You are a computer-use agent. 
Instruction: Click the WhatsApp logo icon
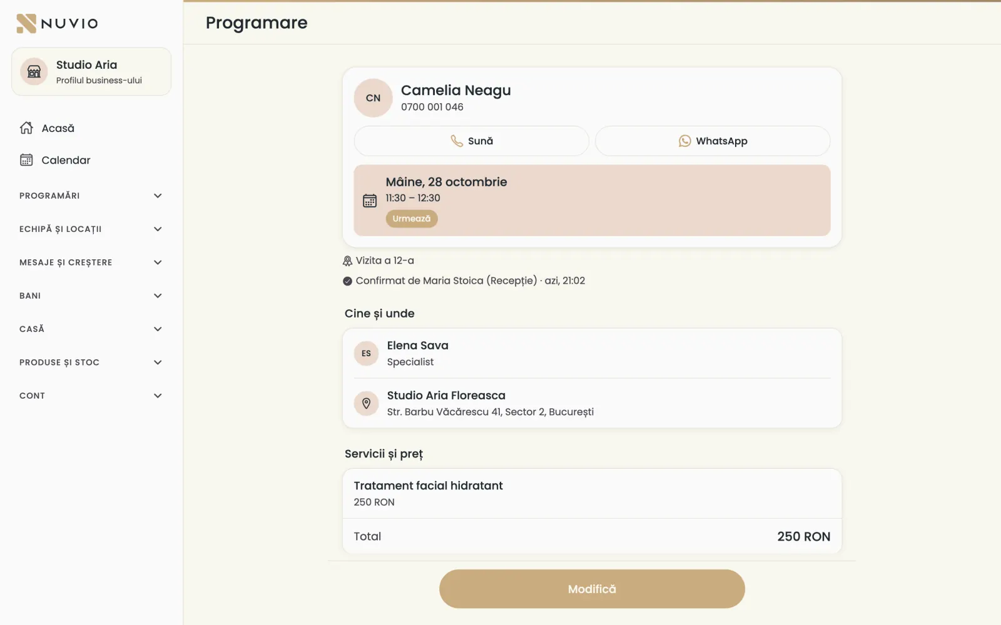click(685, 141)
